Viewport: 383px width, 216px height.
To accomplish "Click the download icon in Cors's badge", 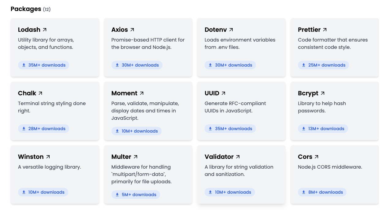I will click(304, 192).
